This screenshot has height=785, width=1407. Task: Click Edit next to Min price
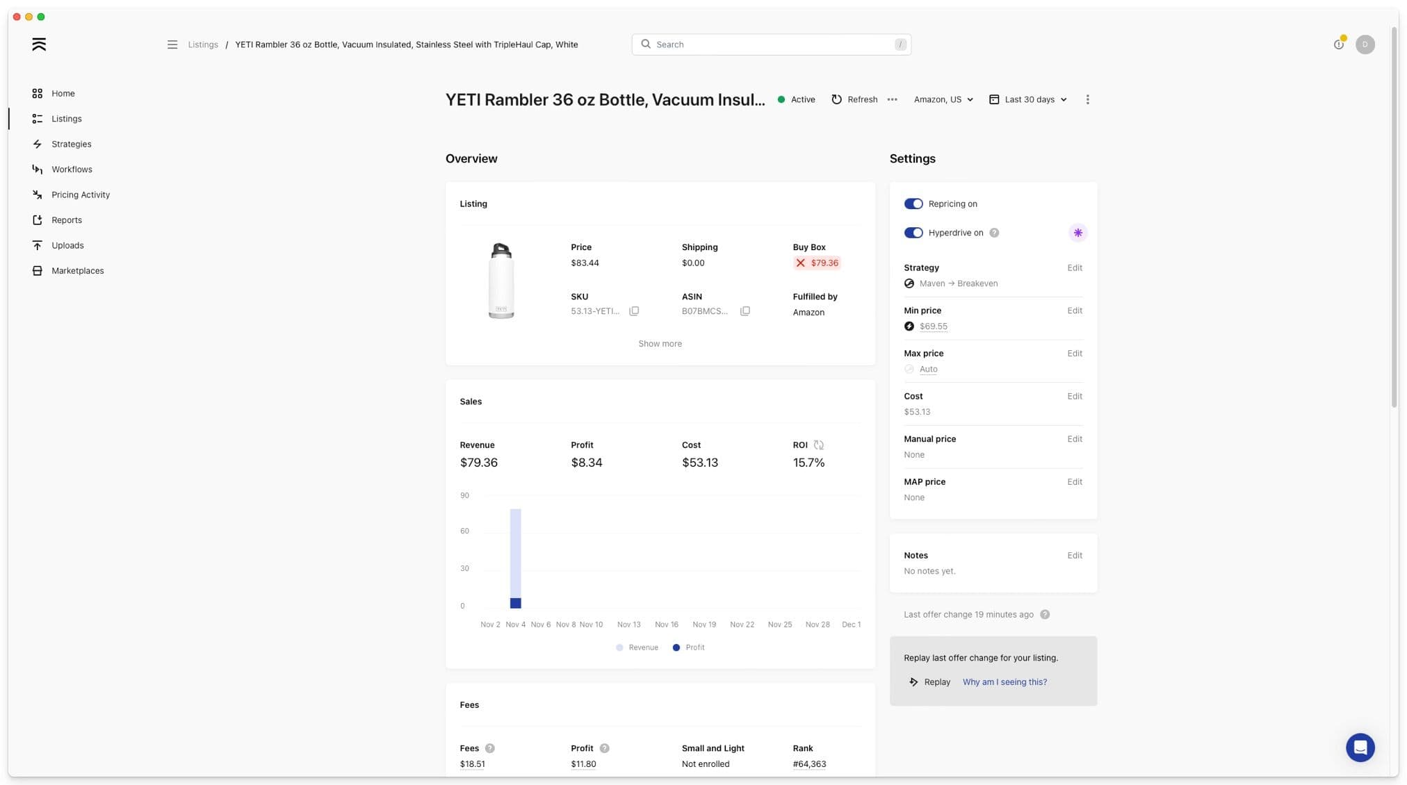pyautogui.click(x=1073, y=311)
